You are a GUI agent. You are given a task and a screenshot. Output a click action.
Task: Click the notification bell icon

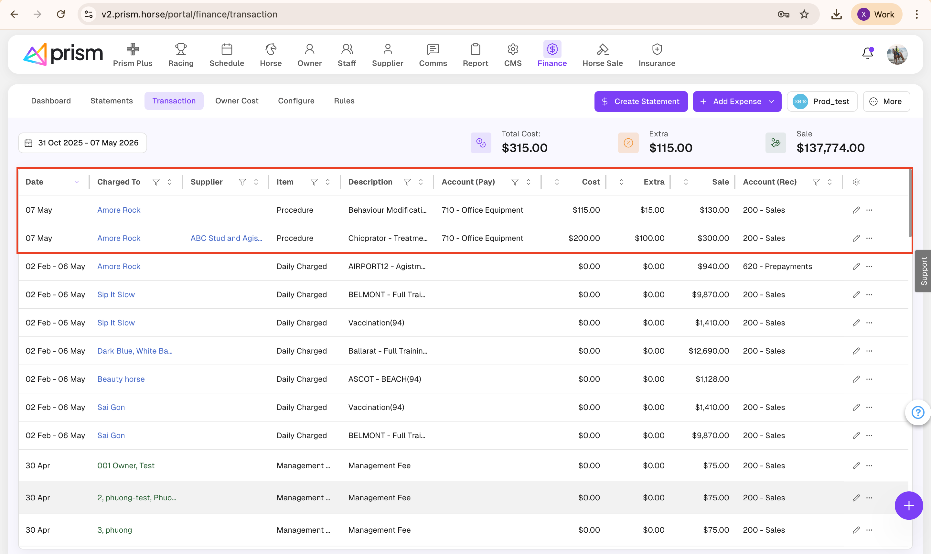pos(868,53)
